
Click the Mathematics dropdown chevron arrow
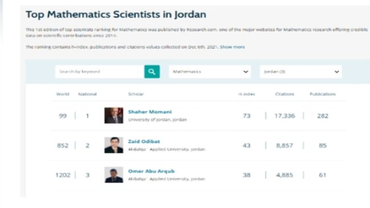tap(246, 72)
